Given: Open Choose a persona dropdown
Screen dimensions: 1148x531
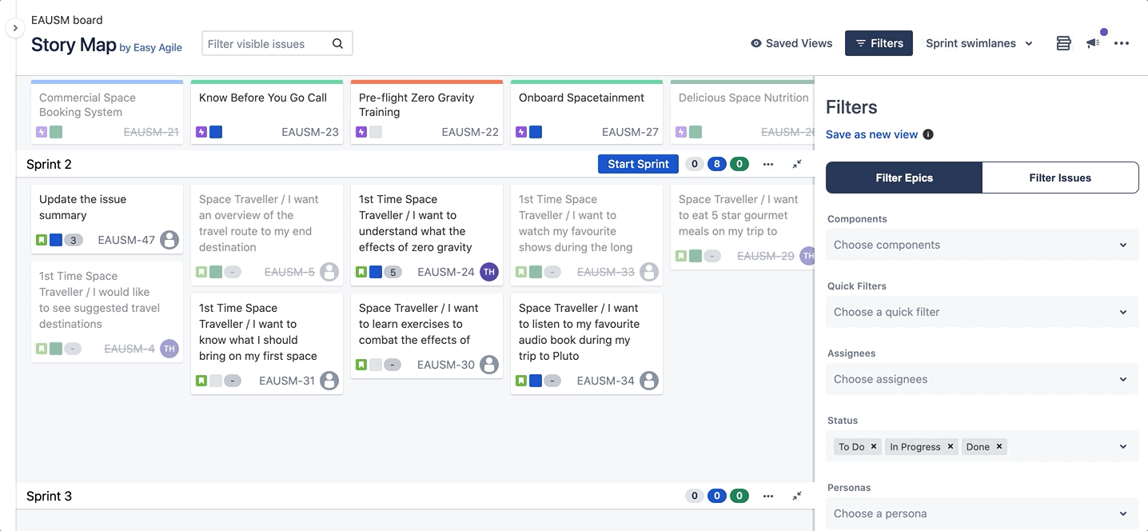Looking at the screenshot, I should coord(982,513).
